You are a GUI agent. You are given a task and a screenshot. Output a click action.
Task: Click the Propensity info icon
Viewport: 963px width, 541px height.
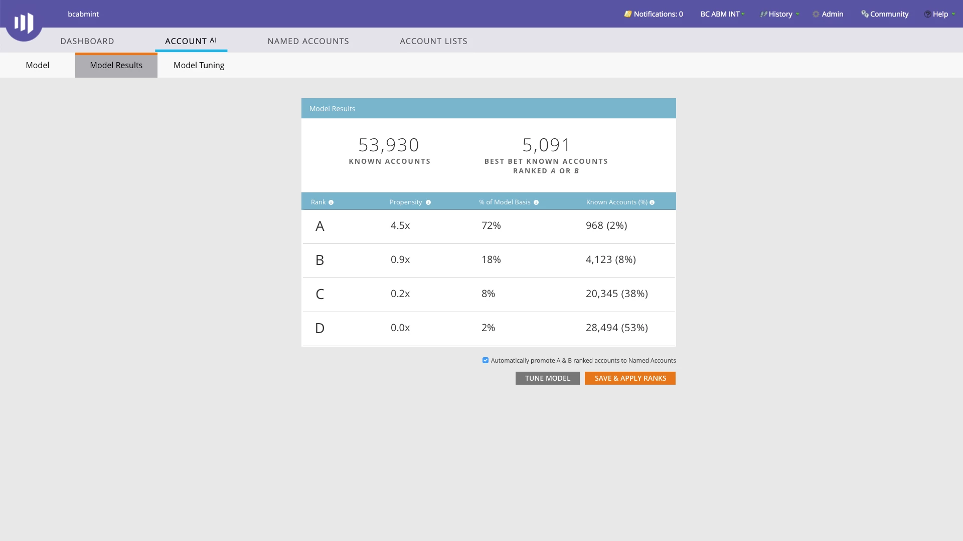(428, 202)
